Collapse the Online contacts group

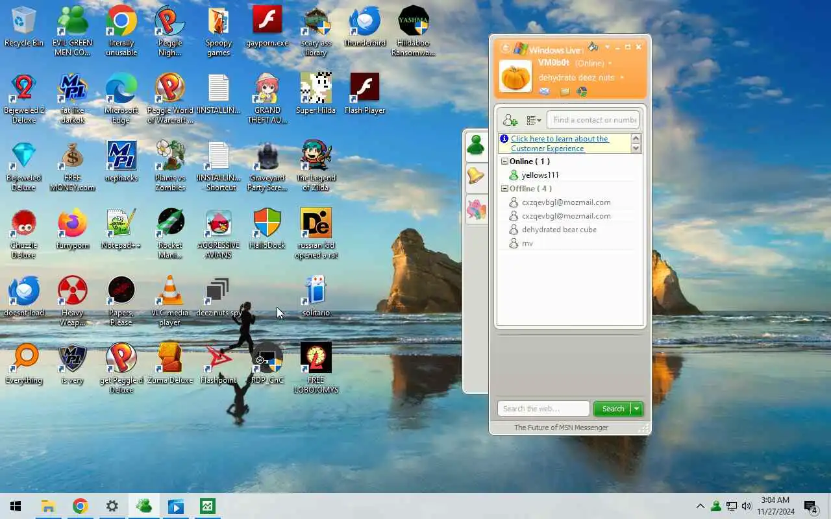pyautogui.click(x=504, y=162)
